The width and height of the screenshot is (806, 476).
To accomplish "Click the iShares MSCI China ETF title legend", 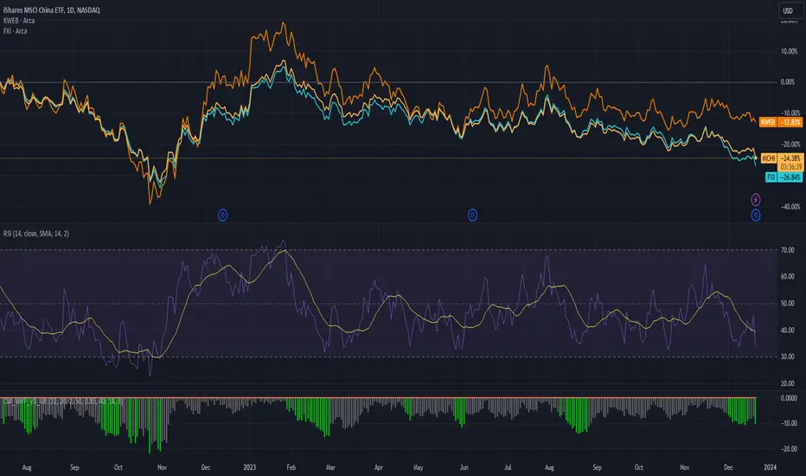I will 51,10.
